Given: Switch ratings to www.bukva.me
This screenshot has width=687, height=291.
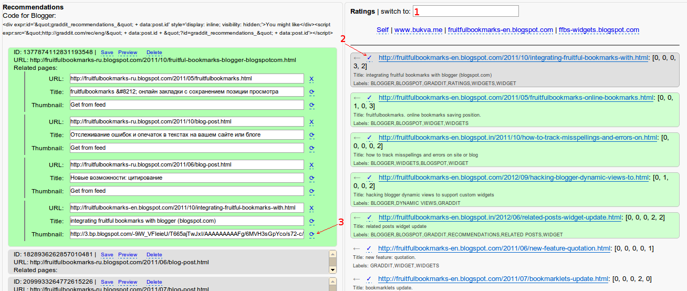Looking at the screenshot, I should point(418,30).
